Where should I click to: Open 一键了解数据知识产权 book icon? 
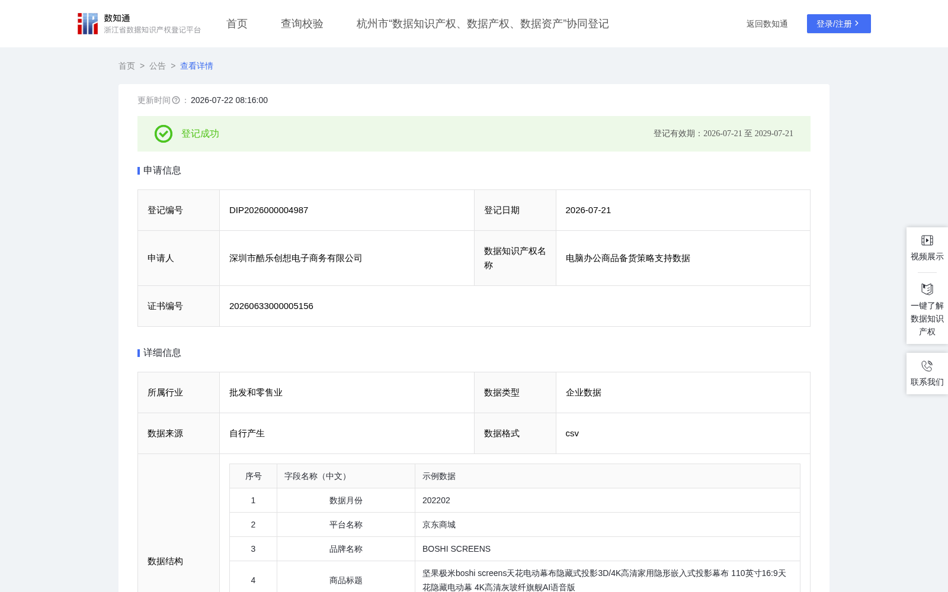(927, 289)
